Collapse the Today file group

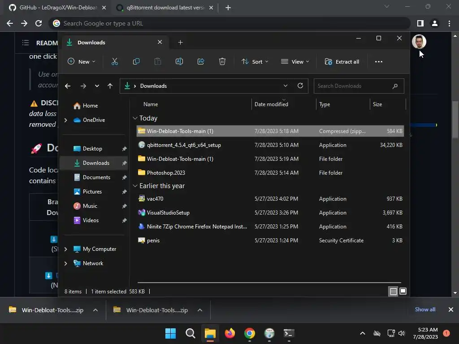pos(135,118)
